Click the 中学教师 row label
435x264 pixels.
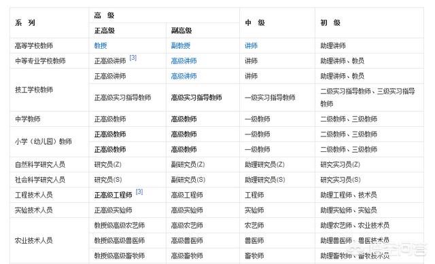(x=27, y=119)
